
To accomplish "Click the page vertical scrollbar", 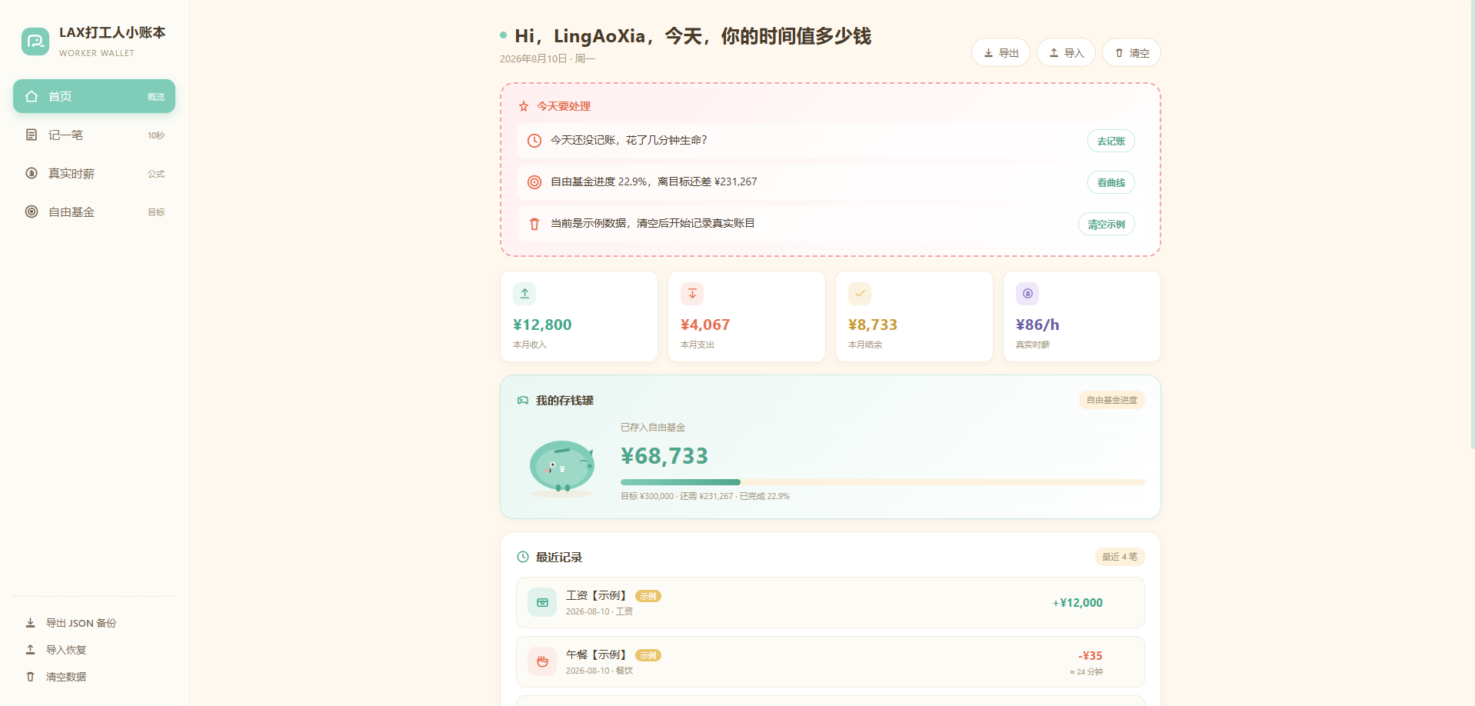I will (x=1472, y=225).
